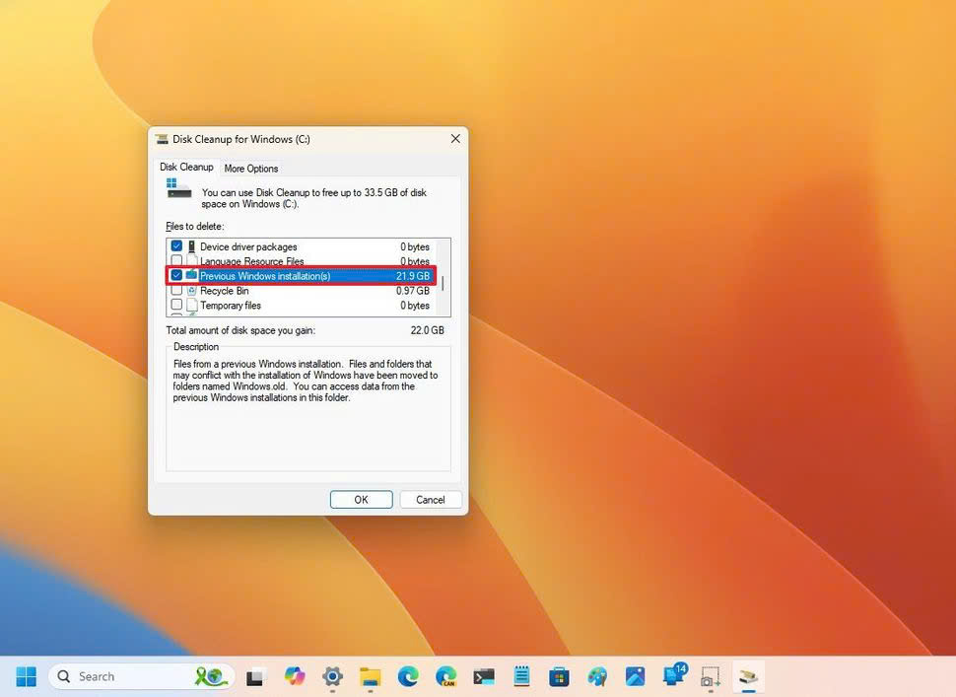Click the drive icon above the free-space description
The height and width of the screenshot is (697, 956).
178,189
